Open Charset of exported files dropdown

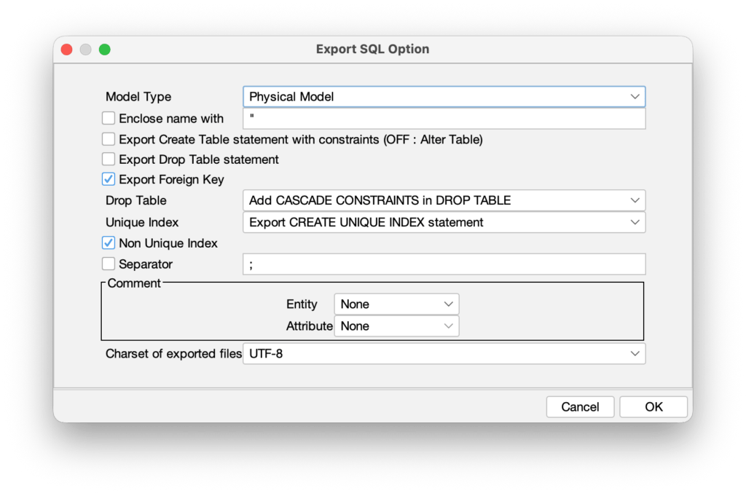click(x=444, y=353)
